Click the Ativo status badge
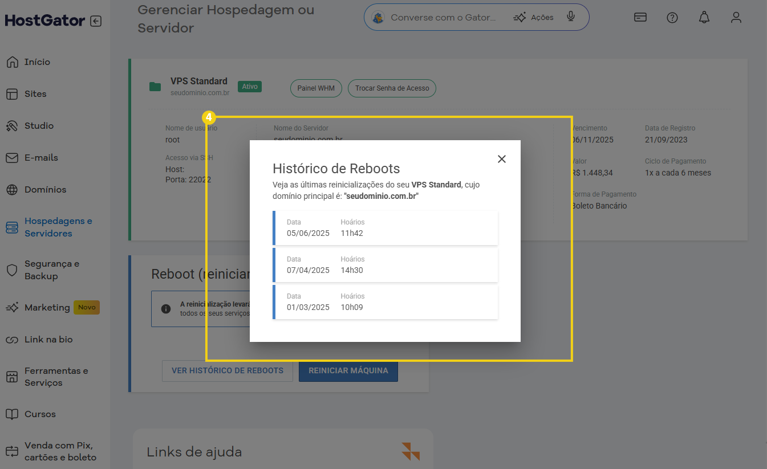 point(250,87)
